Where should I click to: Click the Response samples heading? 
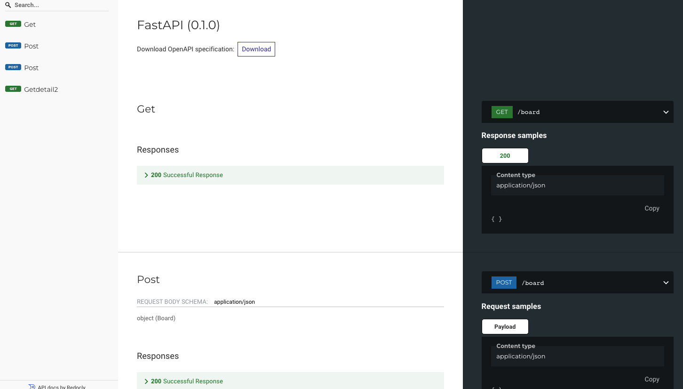514,136
